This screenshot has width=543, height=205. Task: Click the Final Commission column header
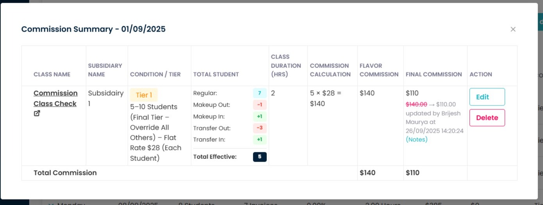pos(434,74)
